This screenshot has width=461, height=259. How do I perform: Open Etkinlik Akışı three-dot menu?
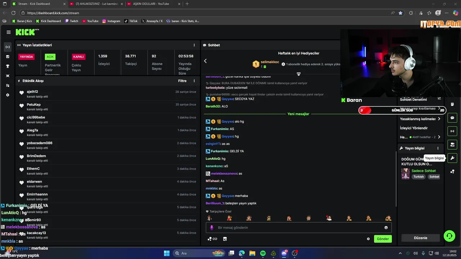(194, 81)
